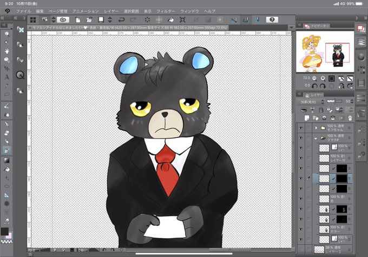Select the Text tool marked A
The image size is (368, 257).
[x=7, y=77]
